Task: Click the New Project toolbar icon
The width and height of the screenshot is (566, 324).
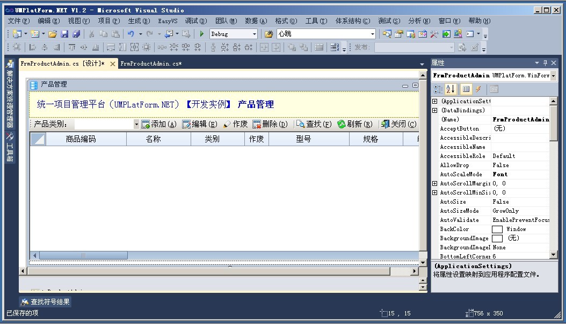Action: [17, 34]
